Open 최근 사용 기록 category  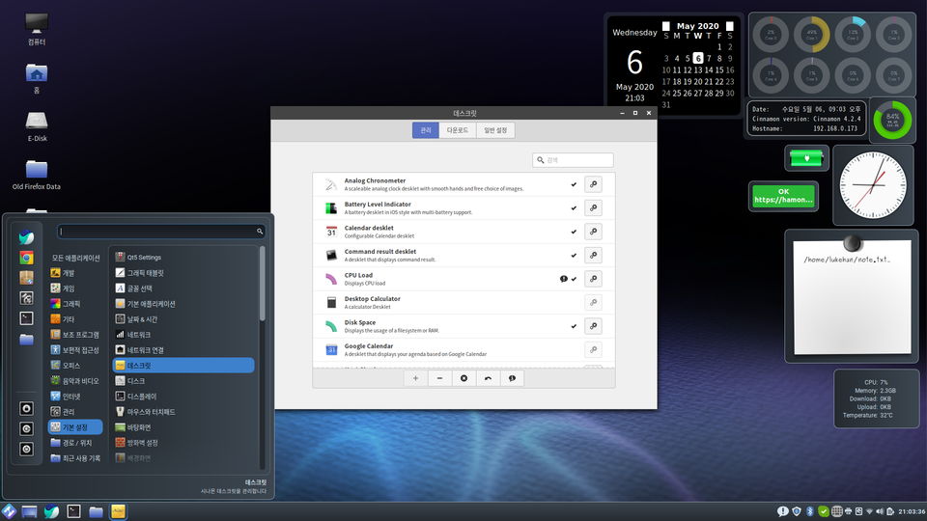(x=75, y=457)
